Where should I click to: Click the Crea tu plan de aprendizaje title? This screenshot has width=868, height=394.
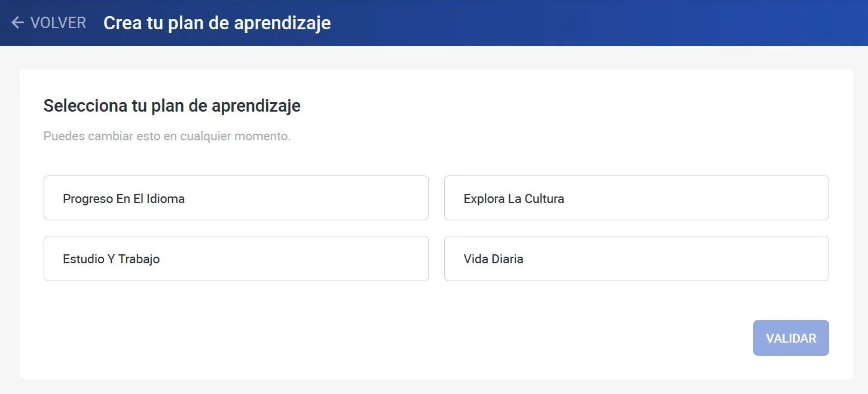[217, 23]
